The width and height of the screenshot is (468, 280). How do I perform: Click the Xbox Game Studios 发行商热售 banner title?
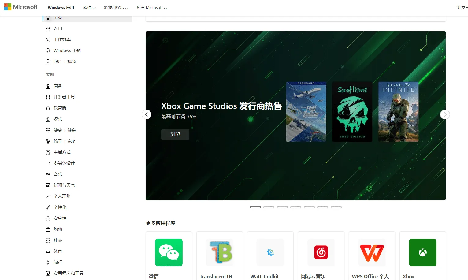[x=221, y=106]
